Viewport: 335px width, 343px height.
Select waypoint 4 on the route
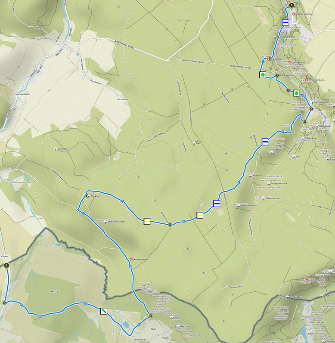coord(311,109)
